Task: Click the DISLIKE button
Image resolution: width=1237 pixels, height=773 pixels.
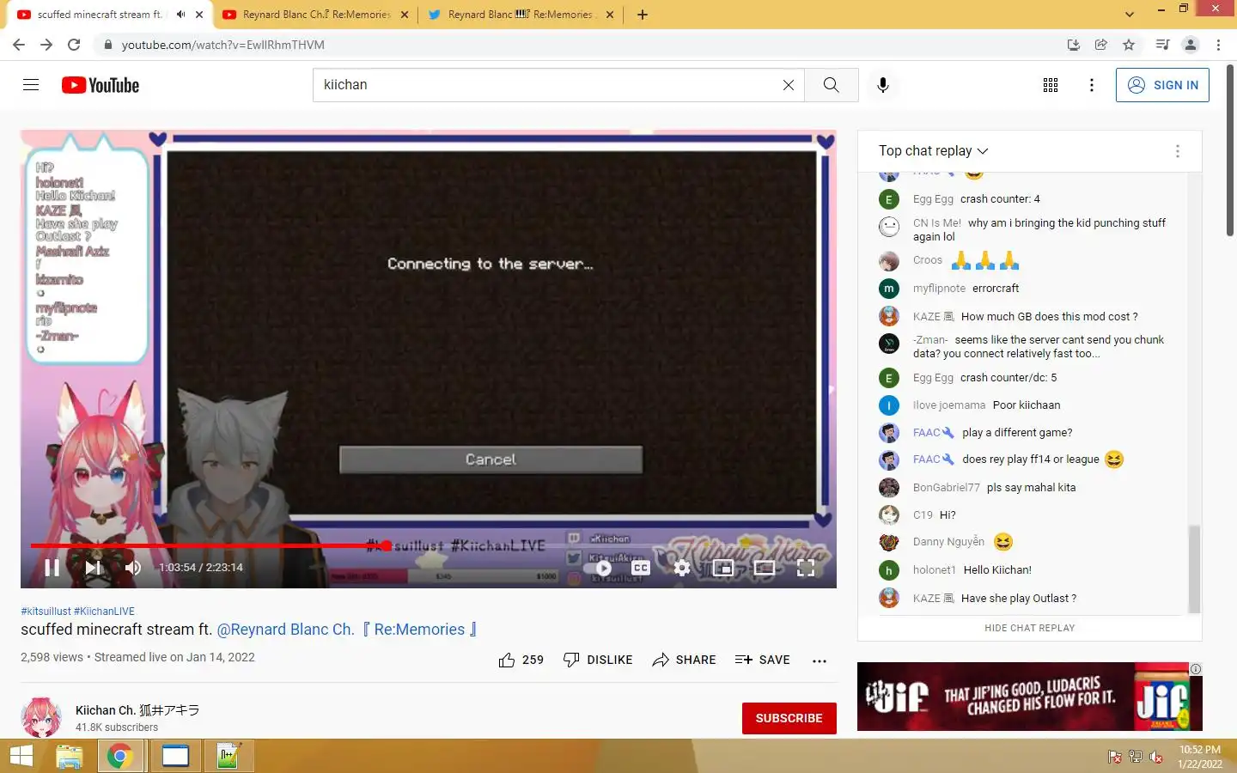Action: (598, 660)
